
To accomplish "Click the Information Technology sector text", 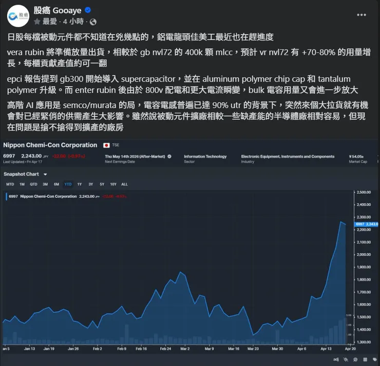I will pyautogui.click(x=205, y=156).
